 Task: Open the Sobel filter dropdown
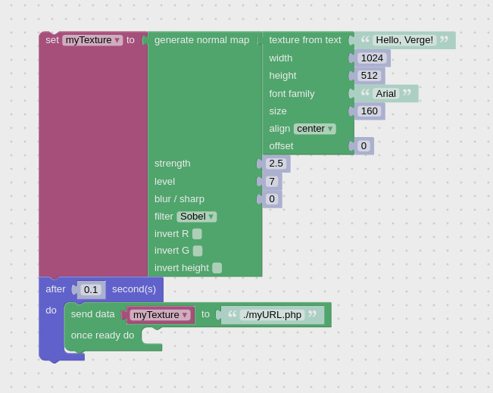coord(197,217)
